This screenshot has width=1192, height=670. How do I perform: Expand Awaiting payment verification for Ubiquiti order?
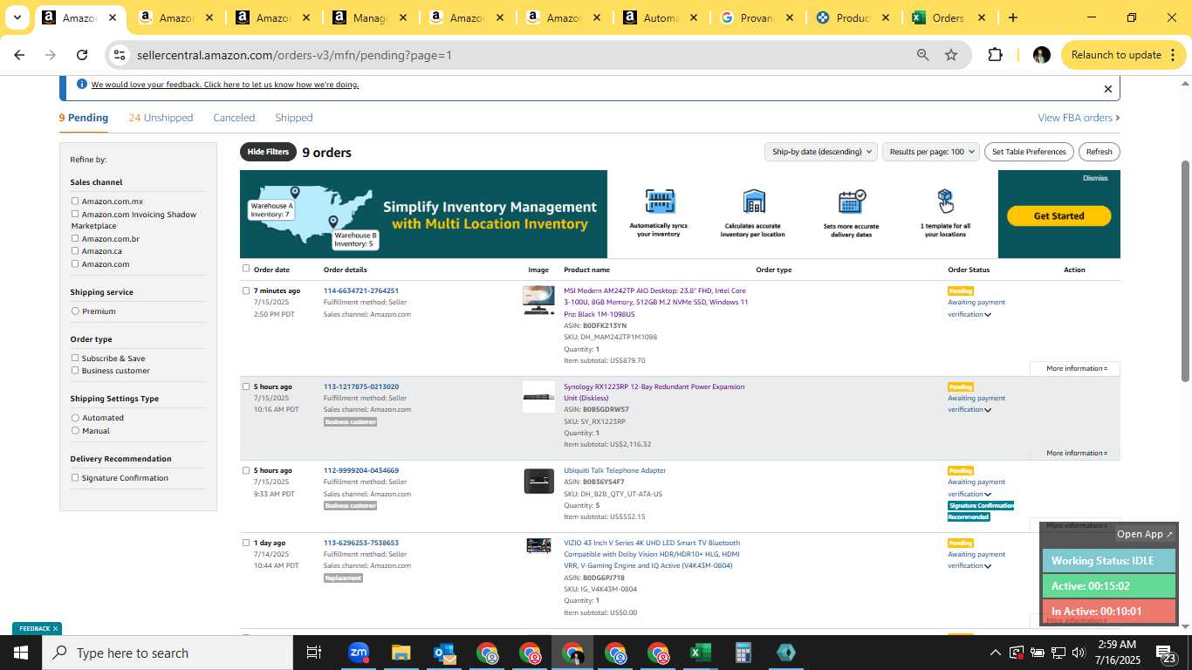point(988,495)
